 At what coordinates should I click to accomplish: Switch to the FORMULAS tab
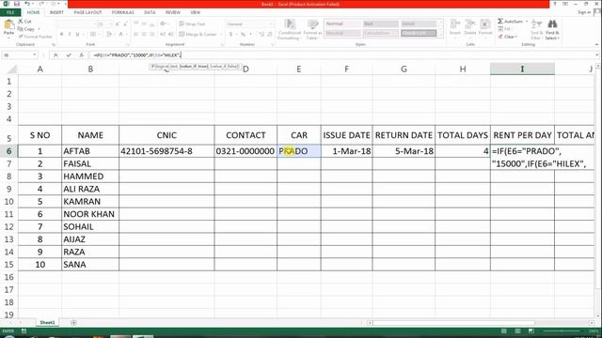click(x=123, y=12)
